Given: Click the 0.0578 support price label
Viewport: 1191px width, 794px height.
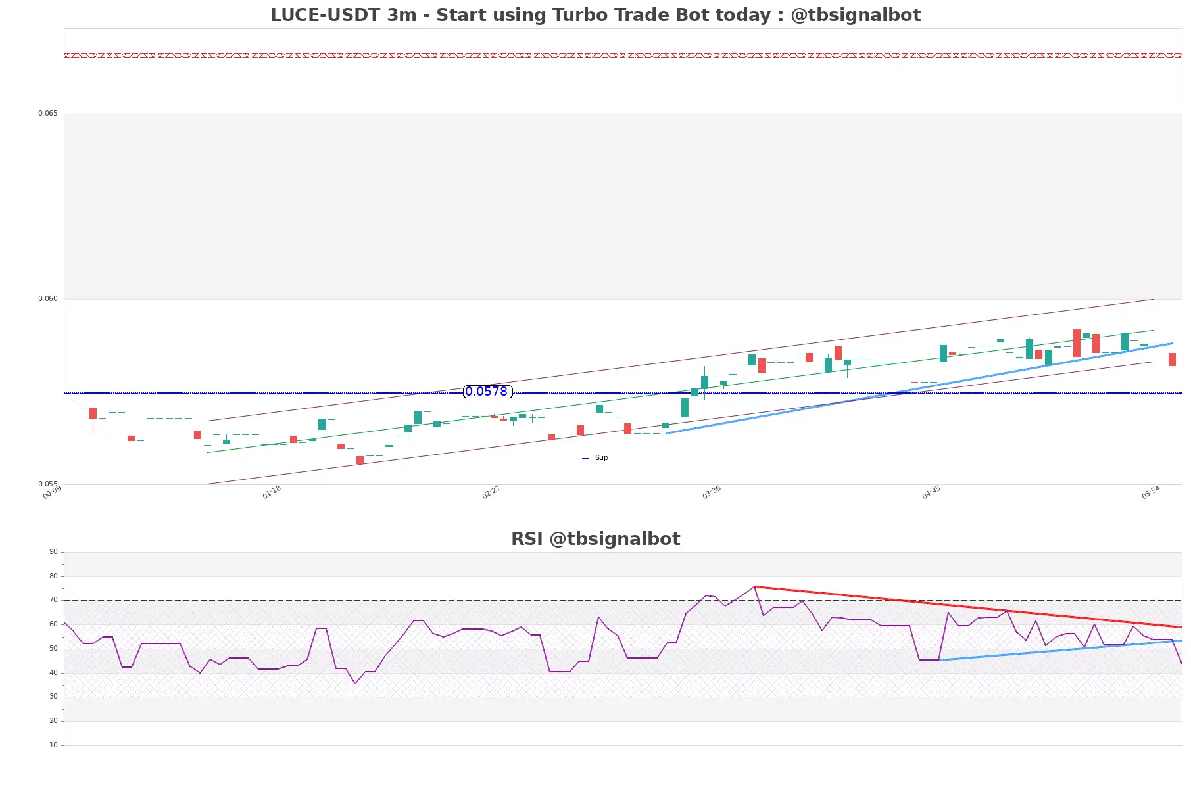Looking at the screenshot, I should [487, 392].
